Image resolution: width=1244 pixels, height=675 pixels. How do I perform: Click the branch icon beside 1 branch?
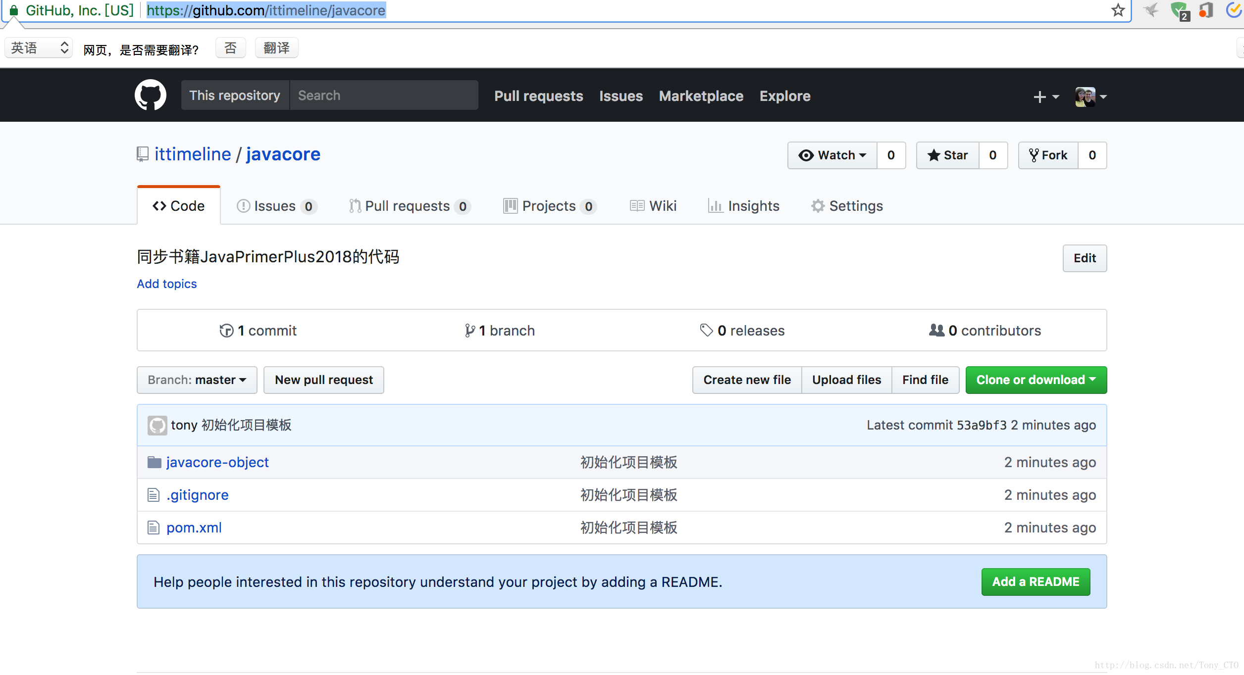pyautogui.click(x=470, y=330)
